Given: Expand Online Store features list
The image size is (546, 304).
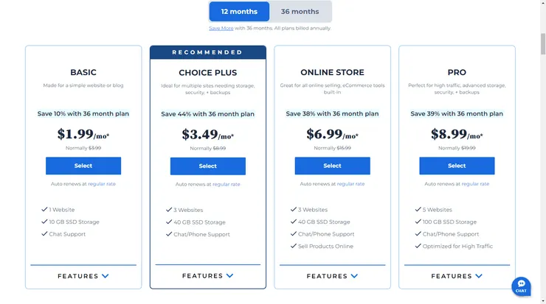Looking at the screenshot, I should [332, 276].
